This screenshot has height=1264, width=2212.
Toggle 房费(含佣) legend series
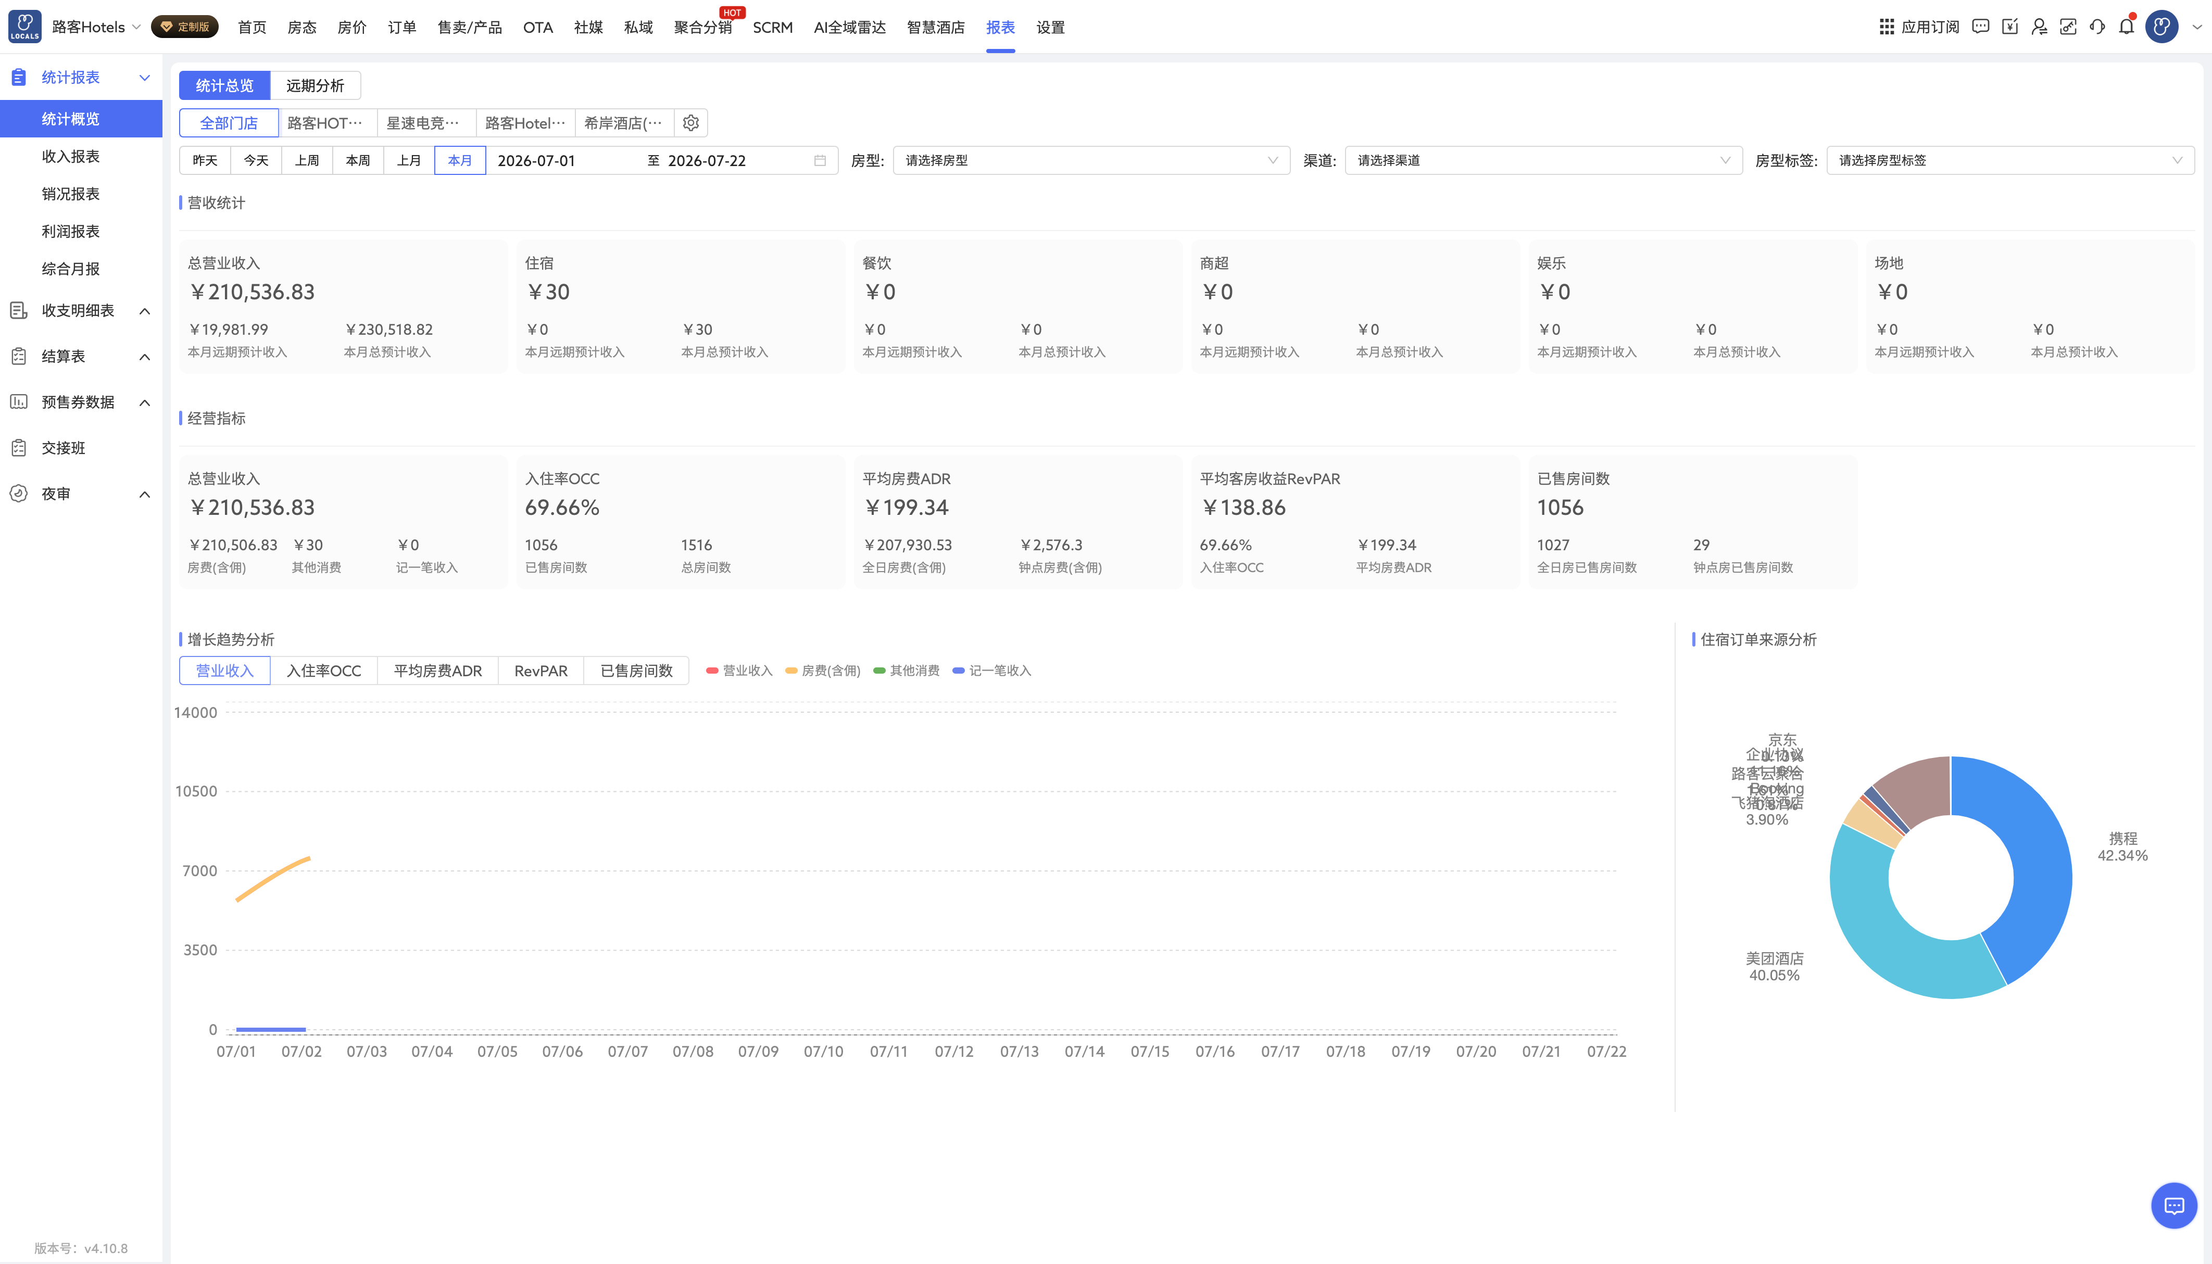click(x=822, y=671)
